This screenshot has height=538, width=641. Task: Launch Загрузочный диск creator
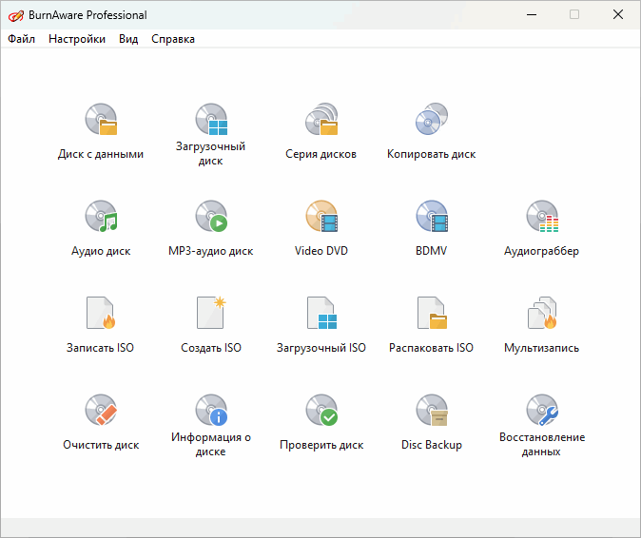tap(211, 121)
